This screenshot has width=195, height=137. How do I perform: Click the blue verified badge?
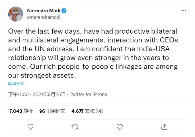pyautogui.click(x=64, y=11)
